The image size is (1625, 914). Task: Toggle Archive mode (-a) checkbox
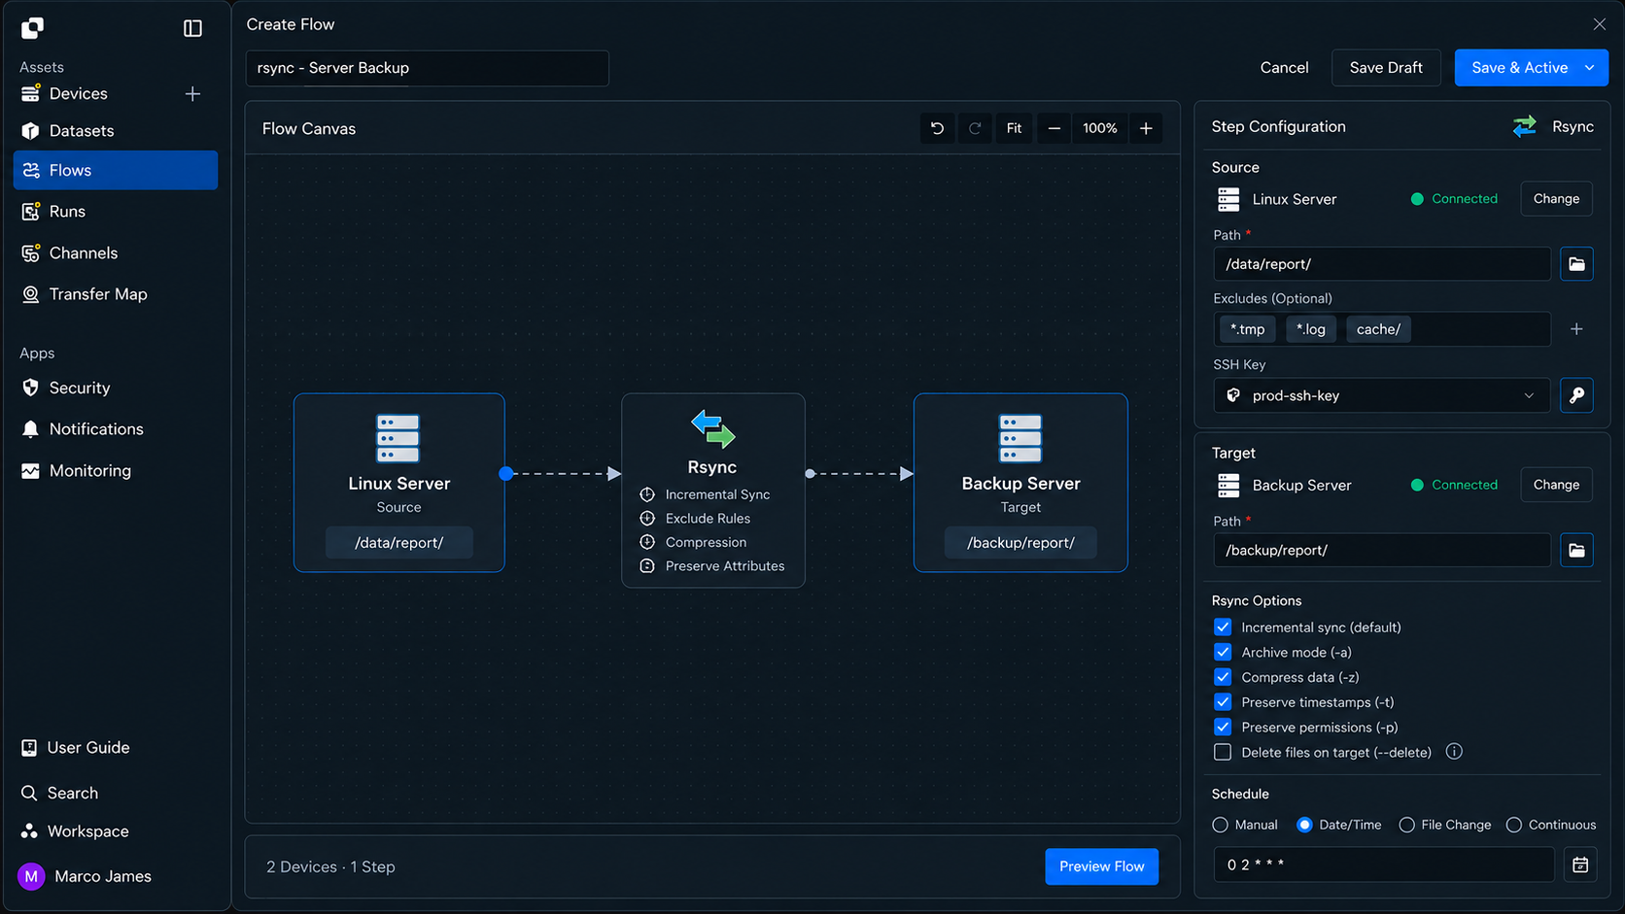pos(1223,653)
